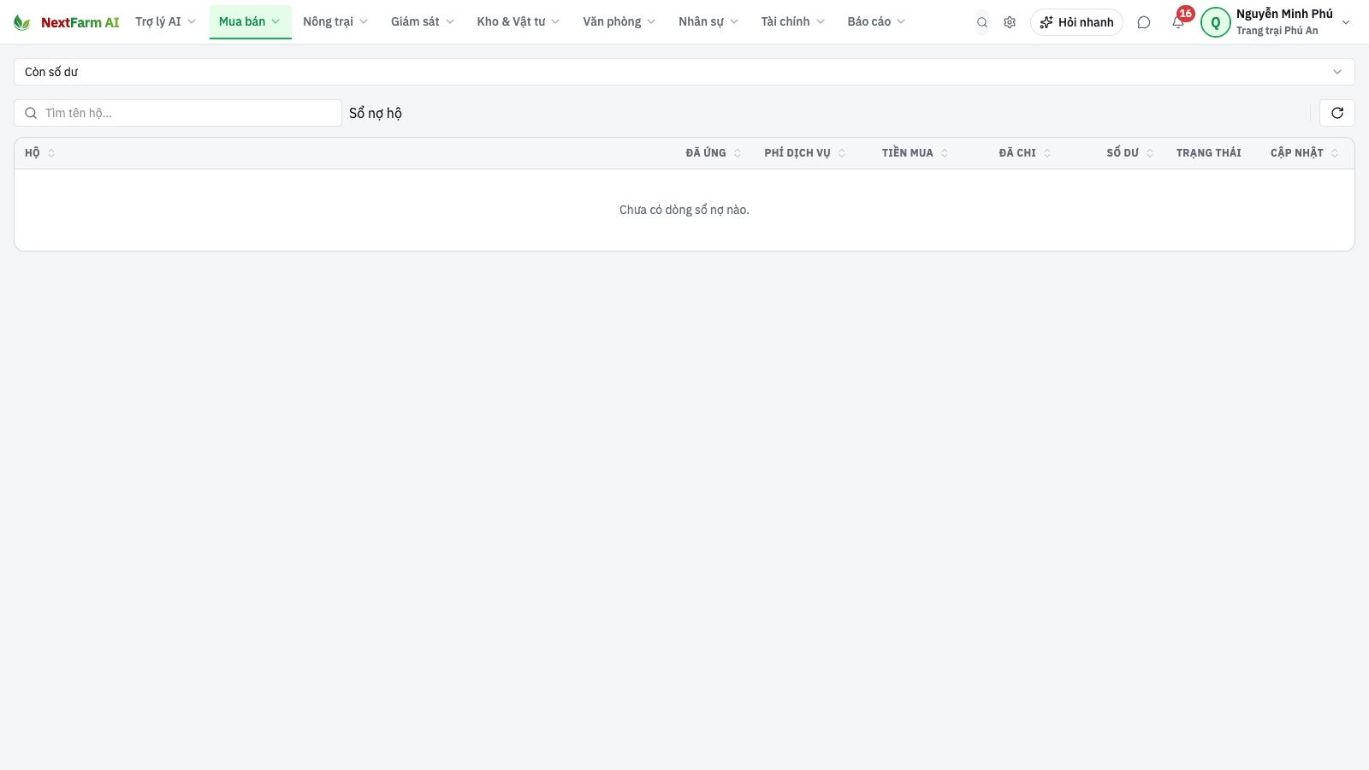
Task: Open the chat bubble icon
Action: (x=1144, y=22)
